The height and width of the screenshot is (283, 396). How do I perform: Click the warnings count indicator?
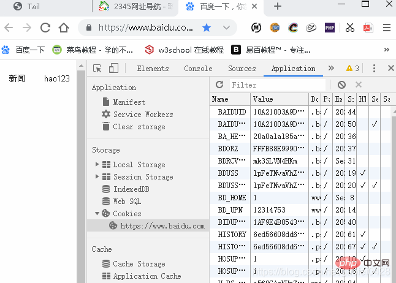tap(352, 68)
